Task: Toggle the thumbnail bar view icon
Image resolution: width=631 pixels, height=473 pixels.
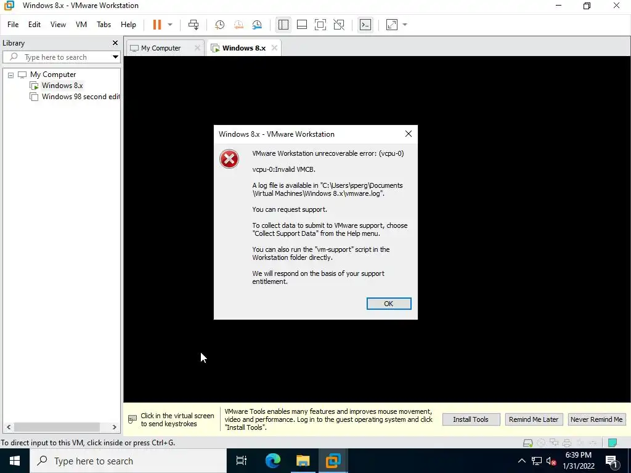Action: [x=302, y=25]
